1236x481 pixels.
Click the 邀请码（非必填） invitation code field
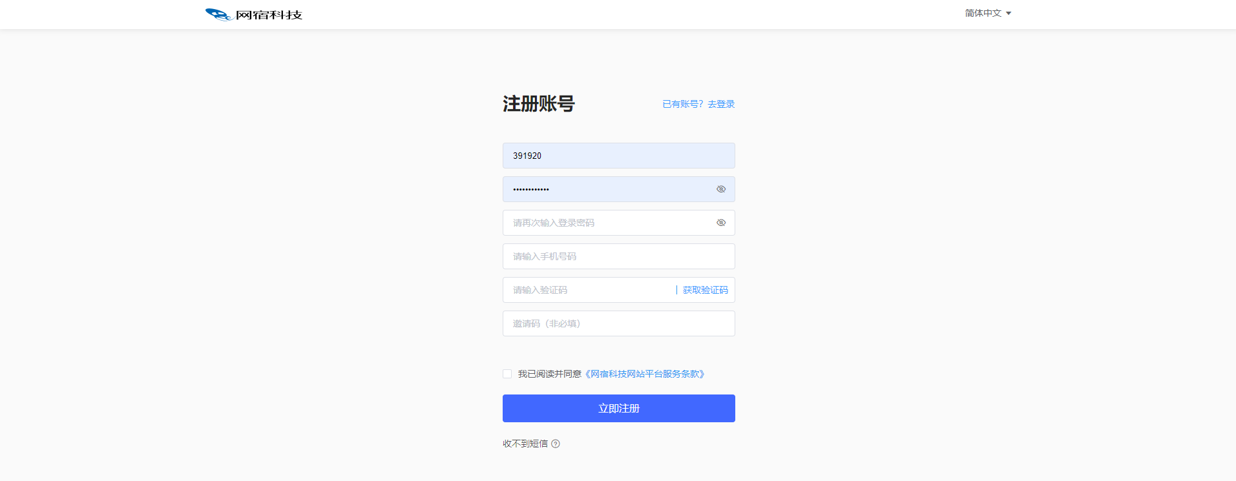(618, 323)
